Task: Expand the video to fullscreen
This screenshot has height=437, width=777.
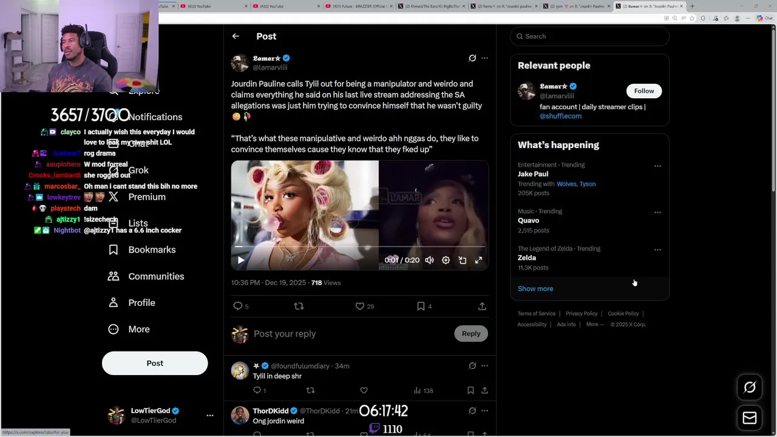Action: coord(478,260)
